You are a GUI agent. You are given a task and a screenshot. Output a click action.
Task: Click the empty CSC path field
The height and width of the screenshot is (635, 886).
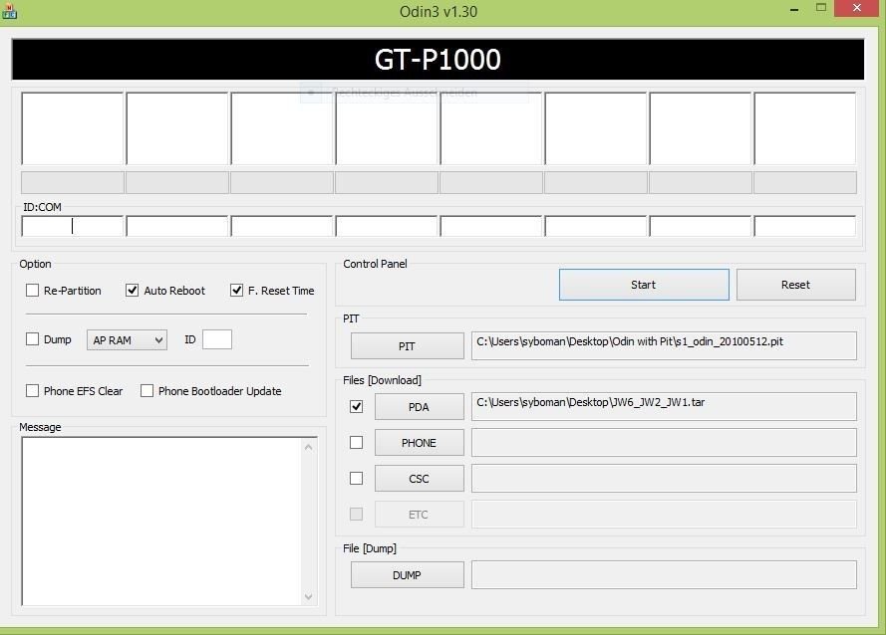[664, 478]
